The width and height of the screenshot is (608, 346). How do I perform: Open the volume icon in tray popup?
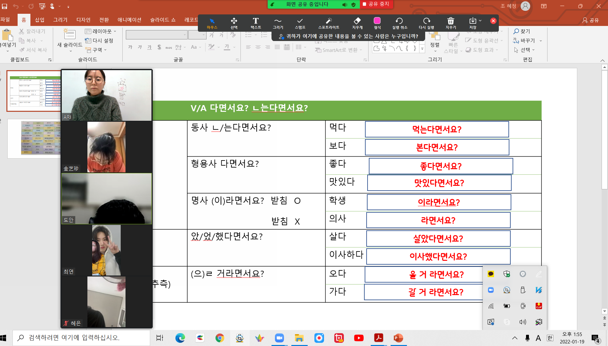(x=523, y=322)
